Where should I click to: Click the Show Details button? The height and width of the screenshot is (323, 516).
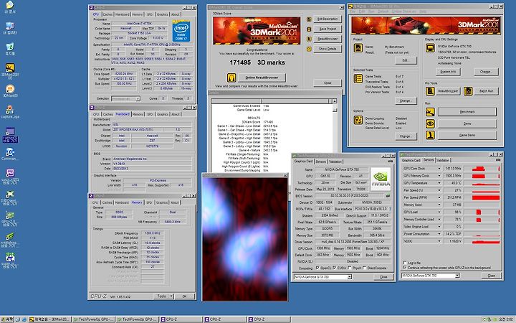(328, 49)
